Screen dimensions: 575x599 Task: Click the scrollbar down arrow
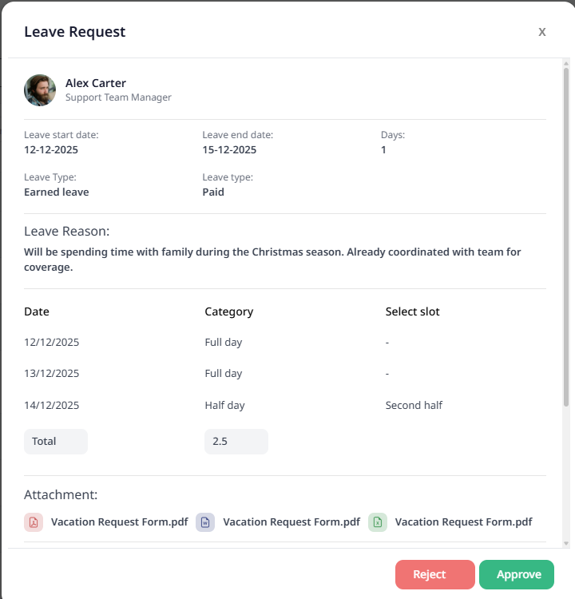click(x=566, y=543)
